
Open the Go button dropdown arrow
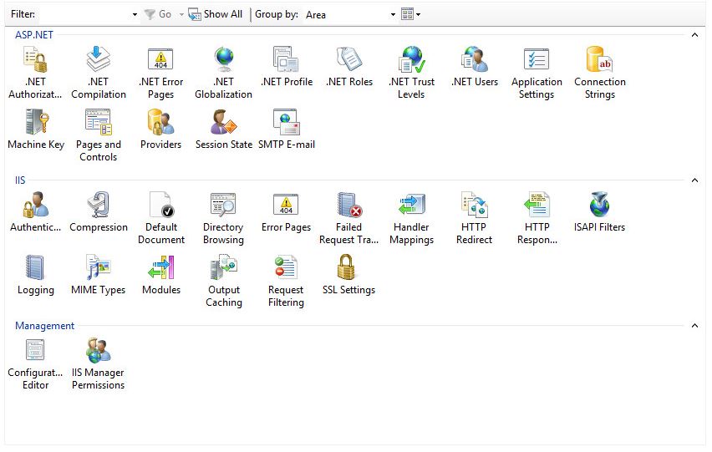181,14
